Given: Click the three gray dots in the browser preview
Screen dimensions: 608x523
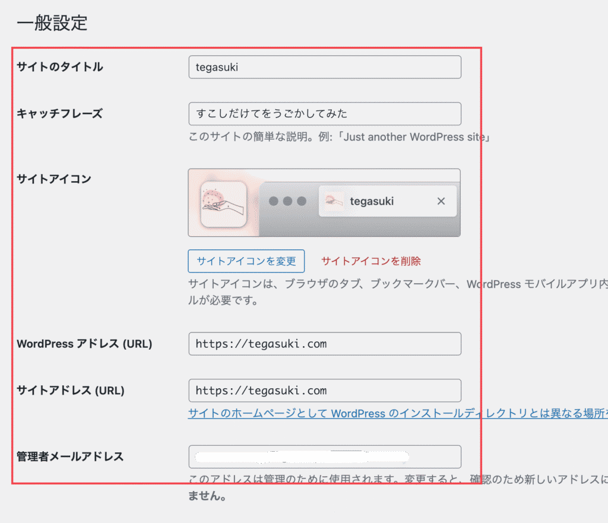Looking at the screenshot, I should point(287,201).
